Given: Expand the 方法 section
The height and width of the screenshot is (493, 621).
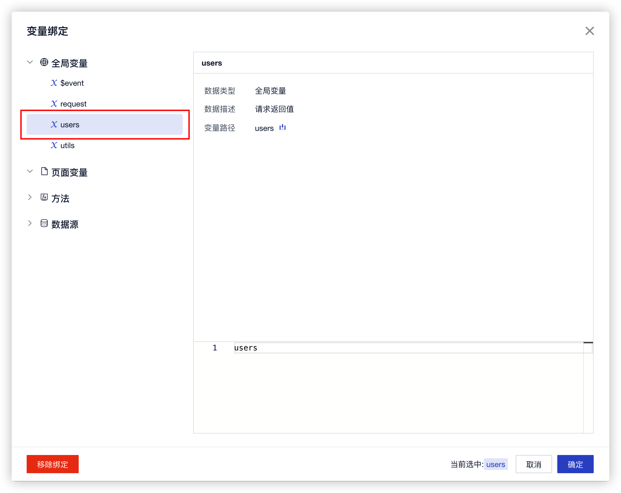Looking at the screenshot, I should [x=30, y=197].
